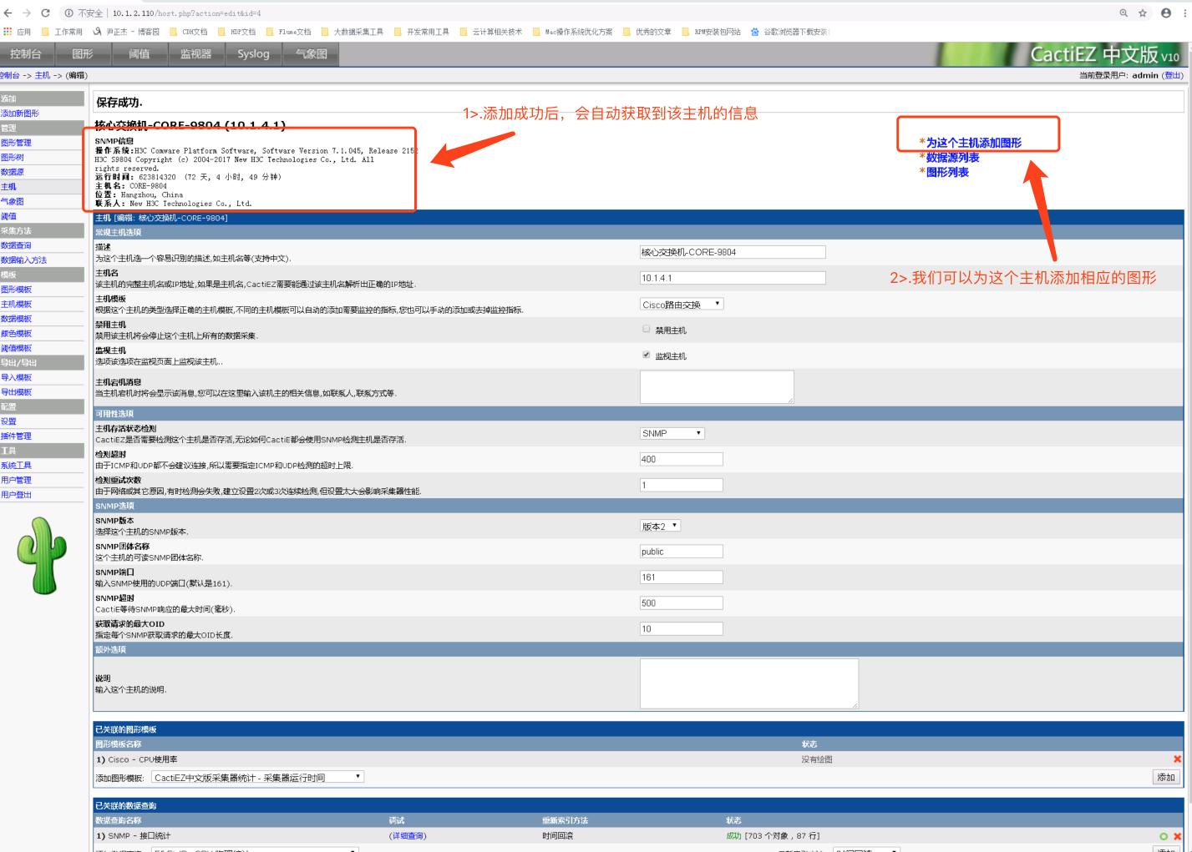Open 图形管理 in sidebar
Viewport: 1192px width, 852px height.
click(16, 143)
